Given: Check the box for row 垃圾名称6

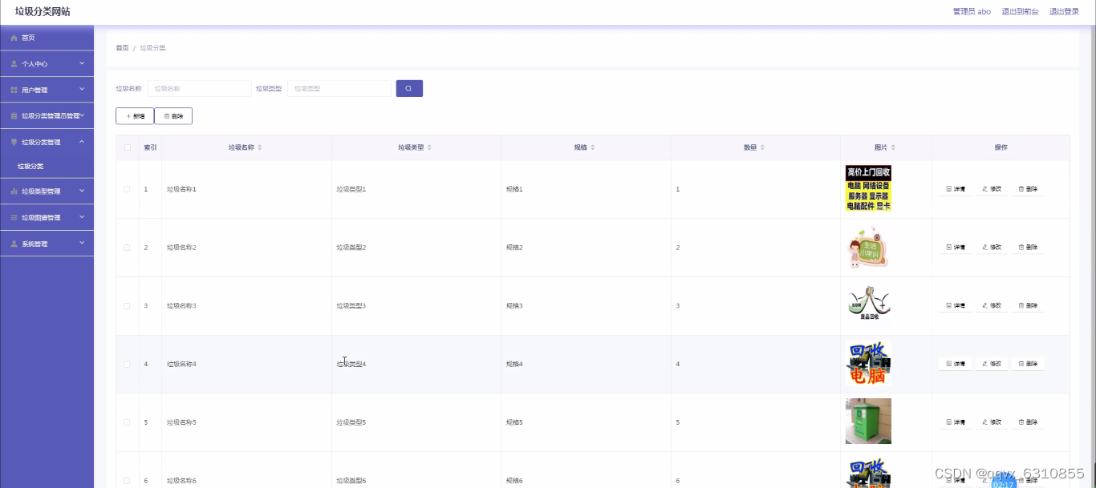Looking at the screenshot, I should pos(127,481).
